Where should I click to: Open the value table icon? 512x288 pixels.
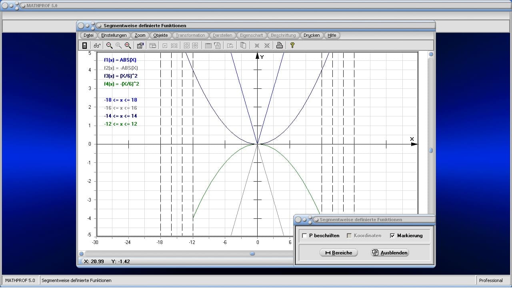coord(208,46)
